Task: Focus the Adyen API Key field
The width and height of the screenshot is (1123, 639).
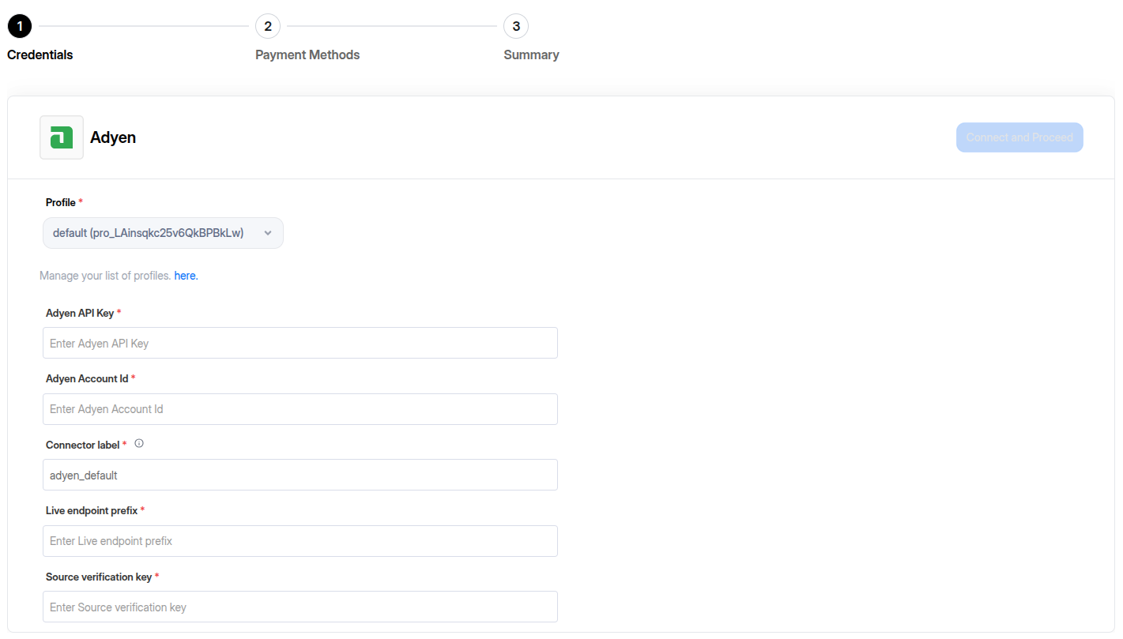Action: pos(300,343)
